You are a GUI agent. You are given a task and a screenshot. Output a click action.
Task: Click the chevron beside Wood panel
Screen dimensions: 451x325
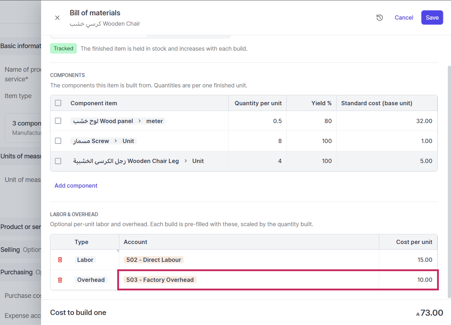coord(140,121)
